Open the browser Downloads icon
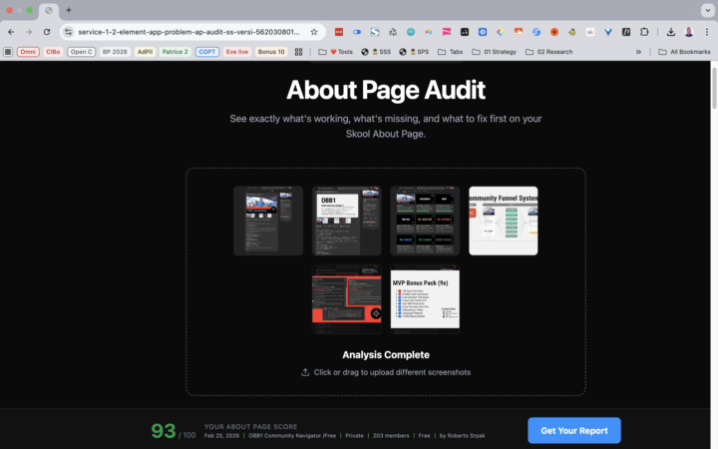The height and width of the screenshot is (449, 718). [x=671, y=32]
